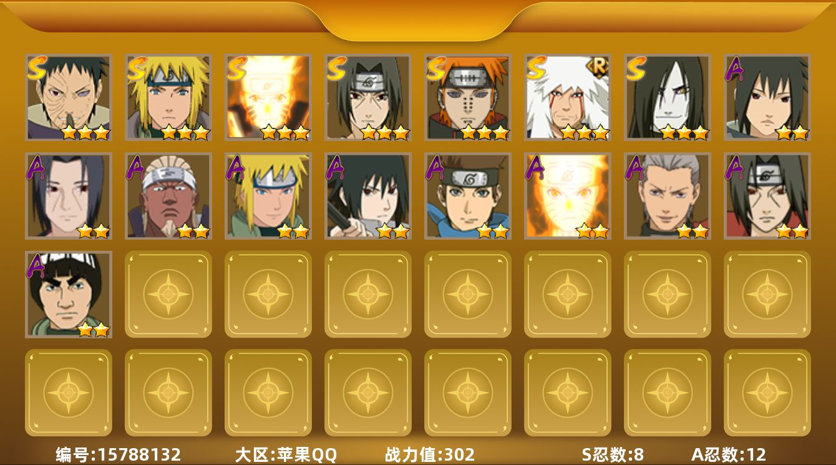
Task: Select the orange-haired Pain portrait
Action: (468, 97)
